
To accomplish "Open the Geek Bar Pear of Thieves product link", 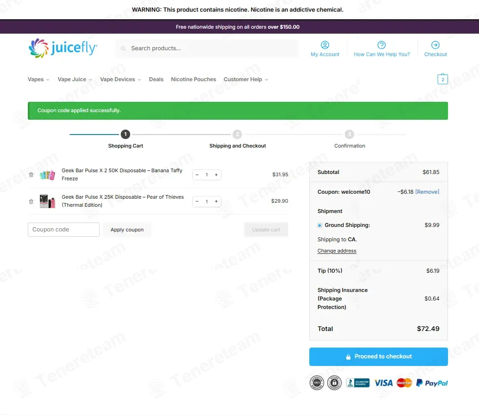I will [123, 201].
